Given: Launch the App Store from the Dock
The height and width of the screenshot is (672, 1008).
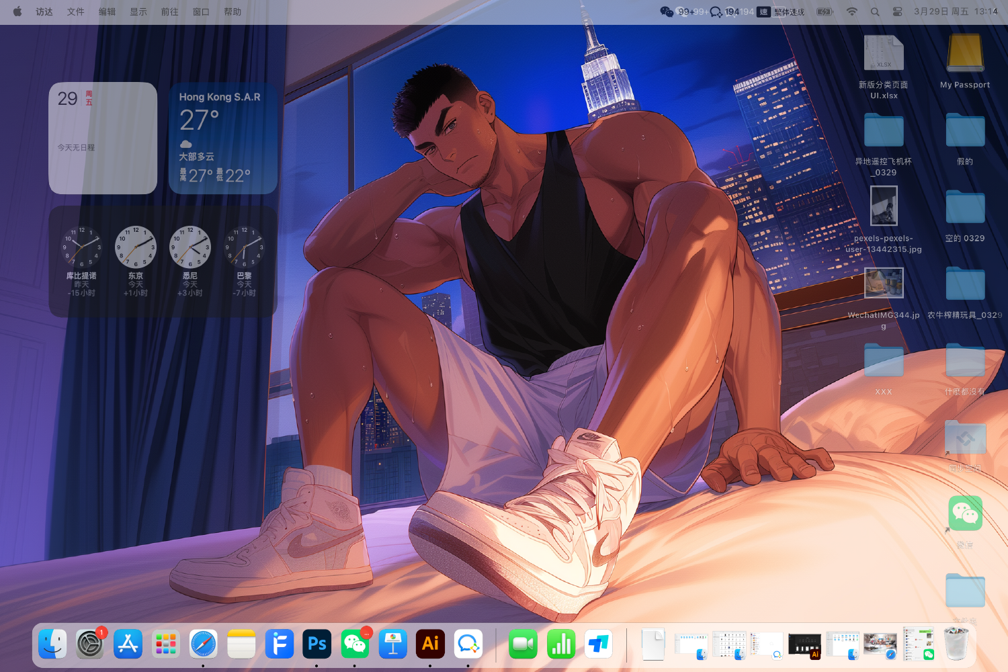Looking at the screenshot, I should coord(128,644).
